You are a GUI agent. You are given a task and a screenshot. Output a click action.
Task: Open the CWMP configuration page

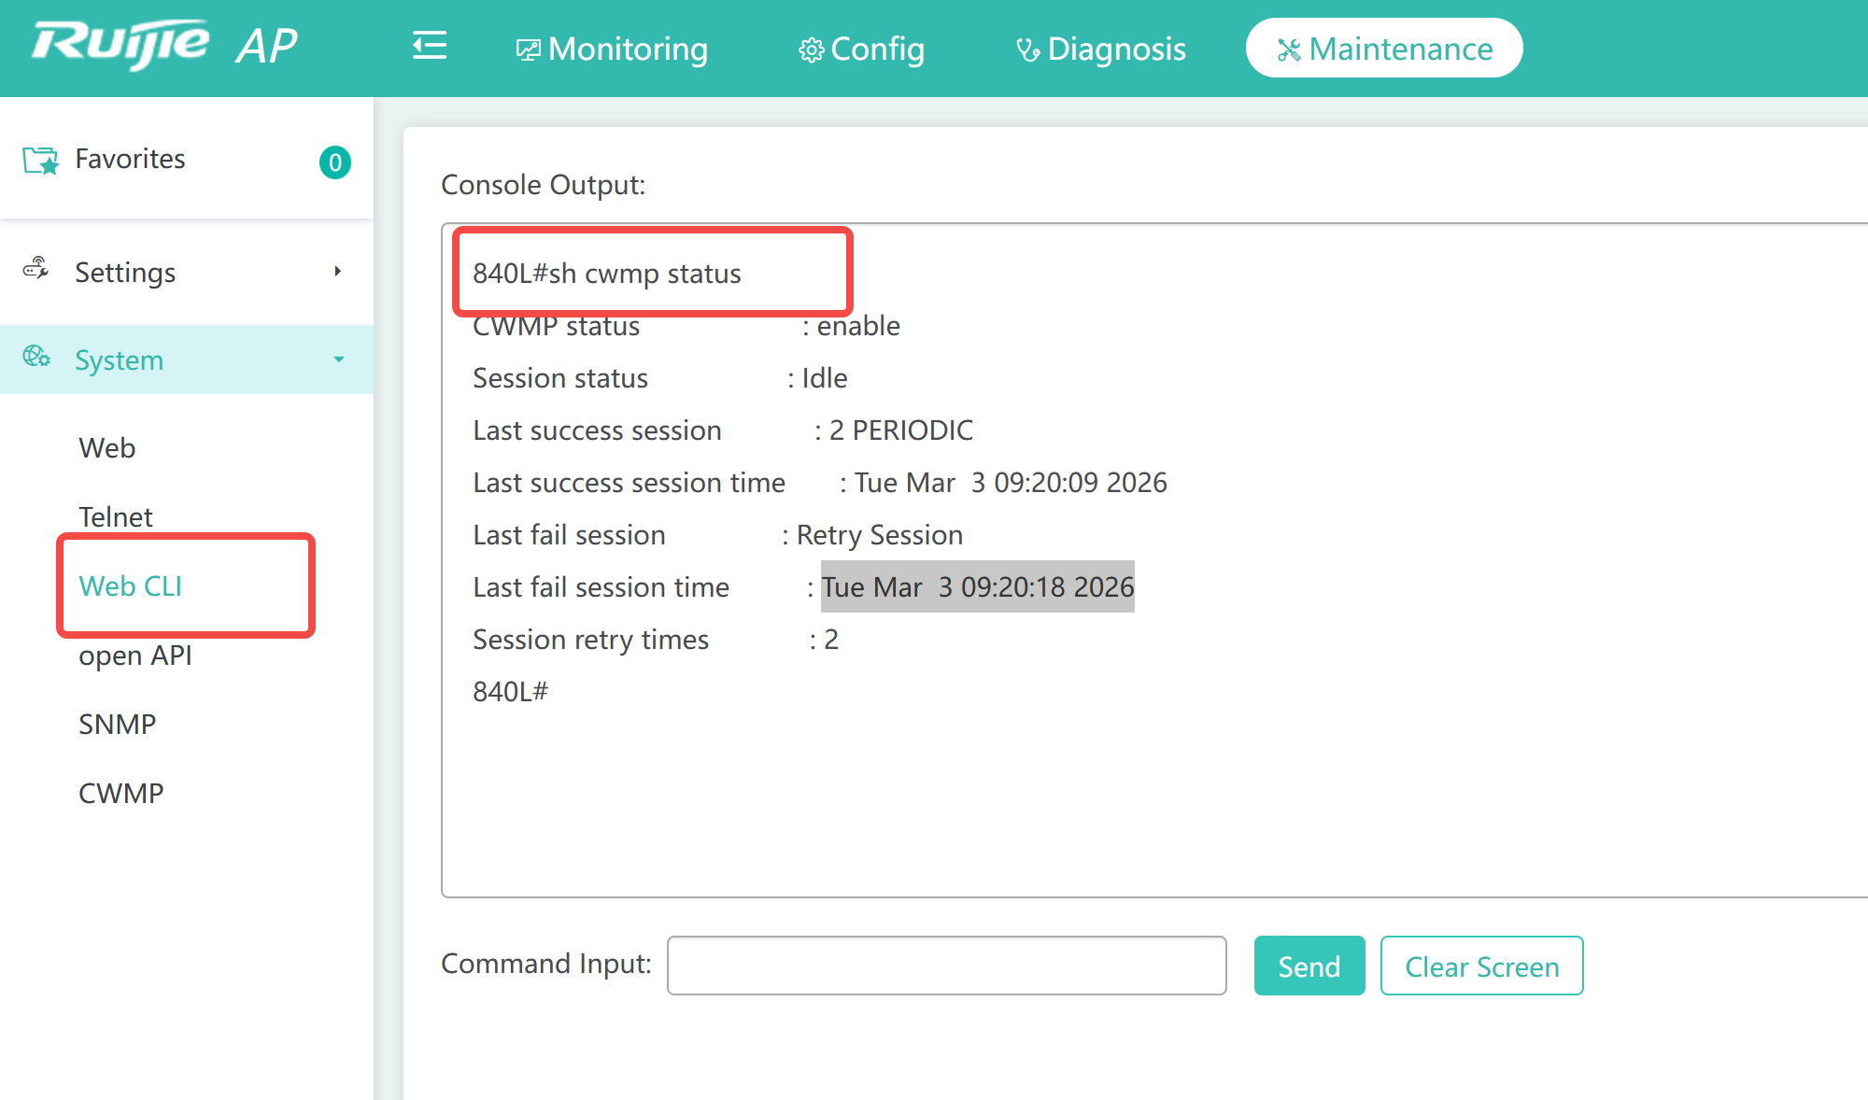[121, 794]
